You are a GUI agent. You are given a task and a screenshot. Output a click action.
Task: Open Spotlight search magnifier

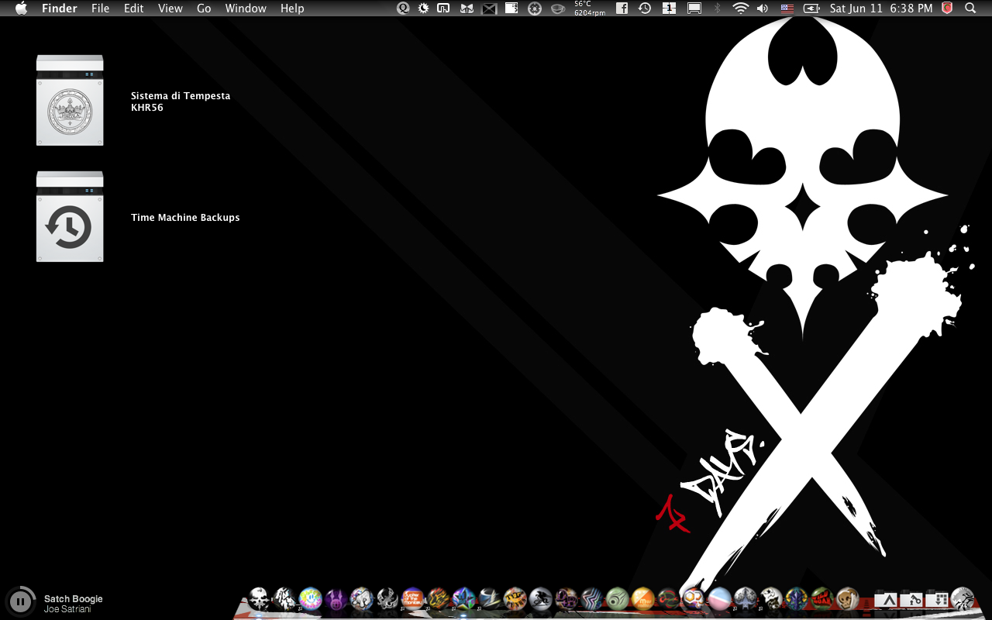(970, 9)
